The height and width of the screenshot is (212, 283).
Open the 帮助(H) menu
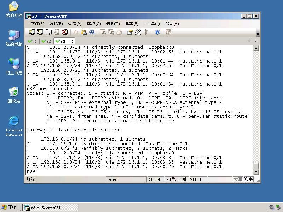pyautogui.click(x=172, y=24)
